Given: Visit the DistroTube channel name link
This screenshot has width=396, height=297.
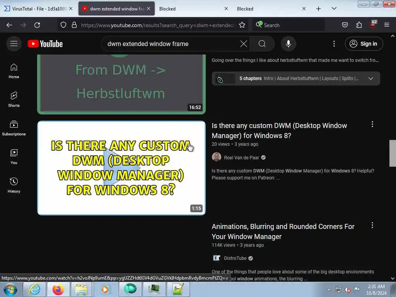Looking at the screenshot, I should point(235,258).
